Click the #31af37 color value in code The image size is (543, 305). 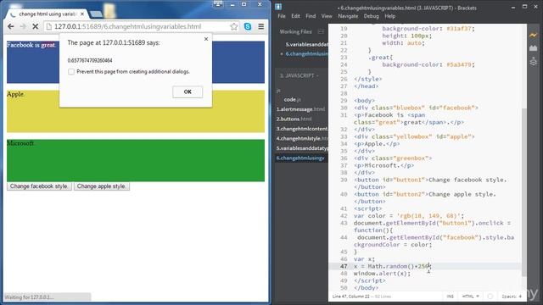point(460,29)
